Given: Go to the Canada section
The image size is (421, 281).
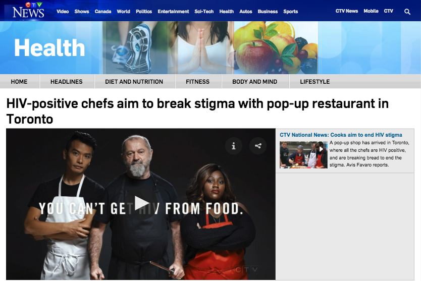Looking at the screenshot, I should (x=103, y=12).
